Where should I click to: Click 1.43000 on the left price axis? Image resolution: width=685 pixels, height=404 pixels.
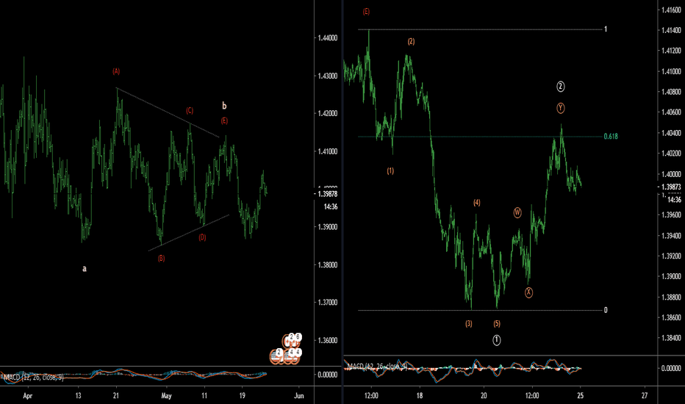328,76
